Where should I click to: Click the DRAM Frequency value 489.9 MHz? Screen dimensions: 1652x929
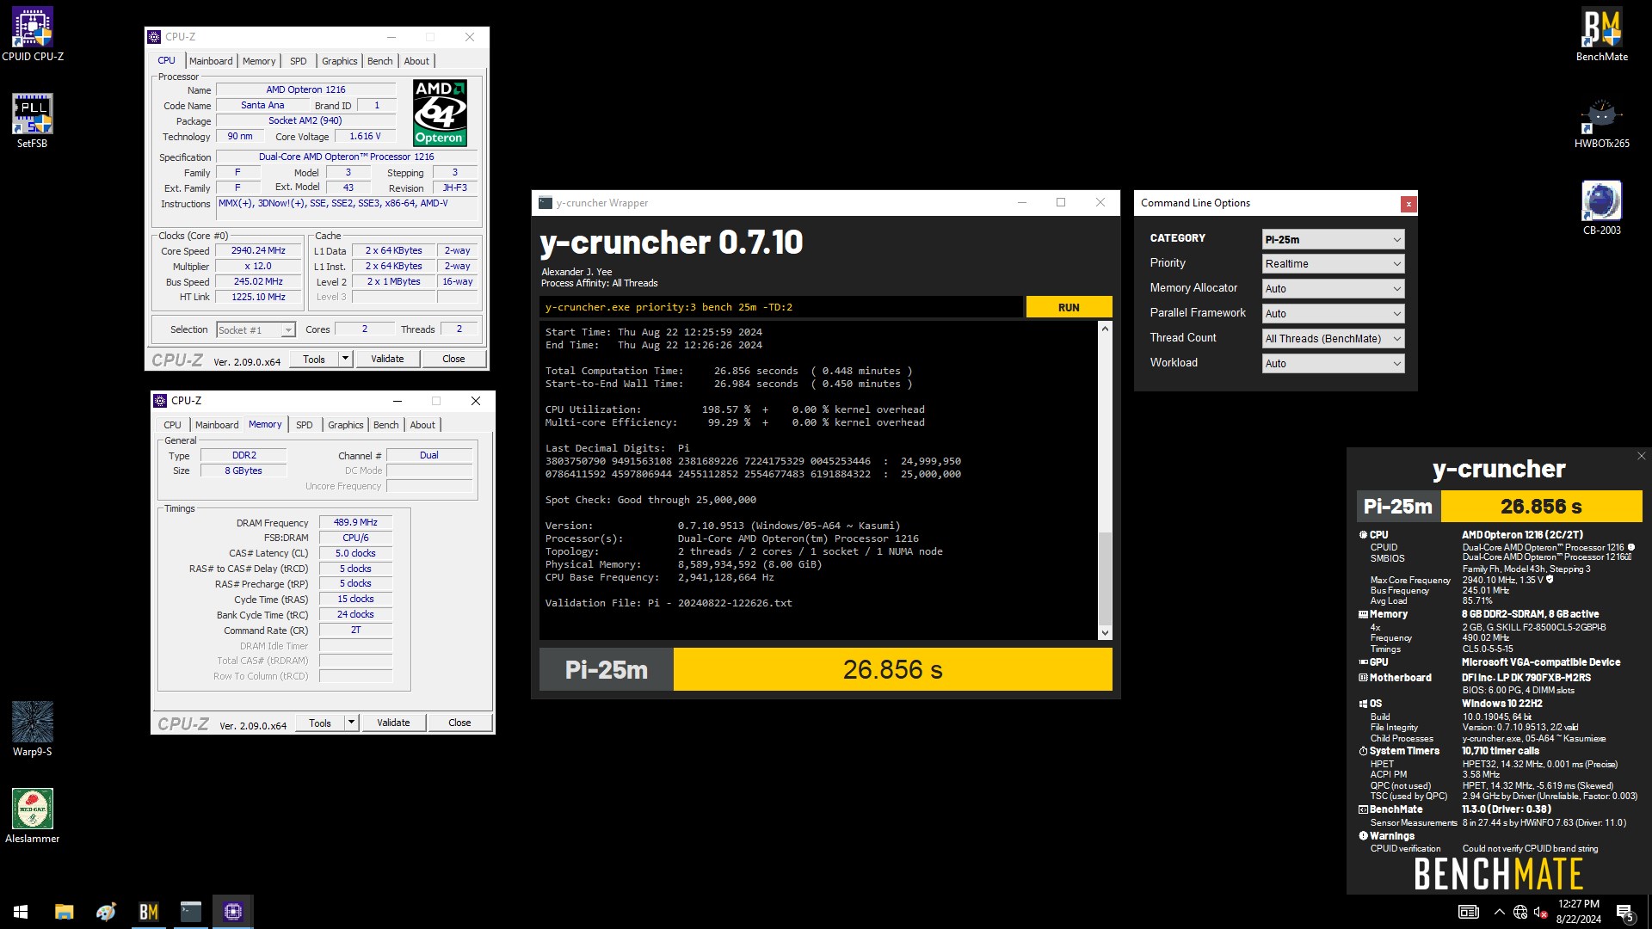tap(355, 522)
